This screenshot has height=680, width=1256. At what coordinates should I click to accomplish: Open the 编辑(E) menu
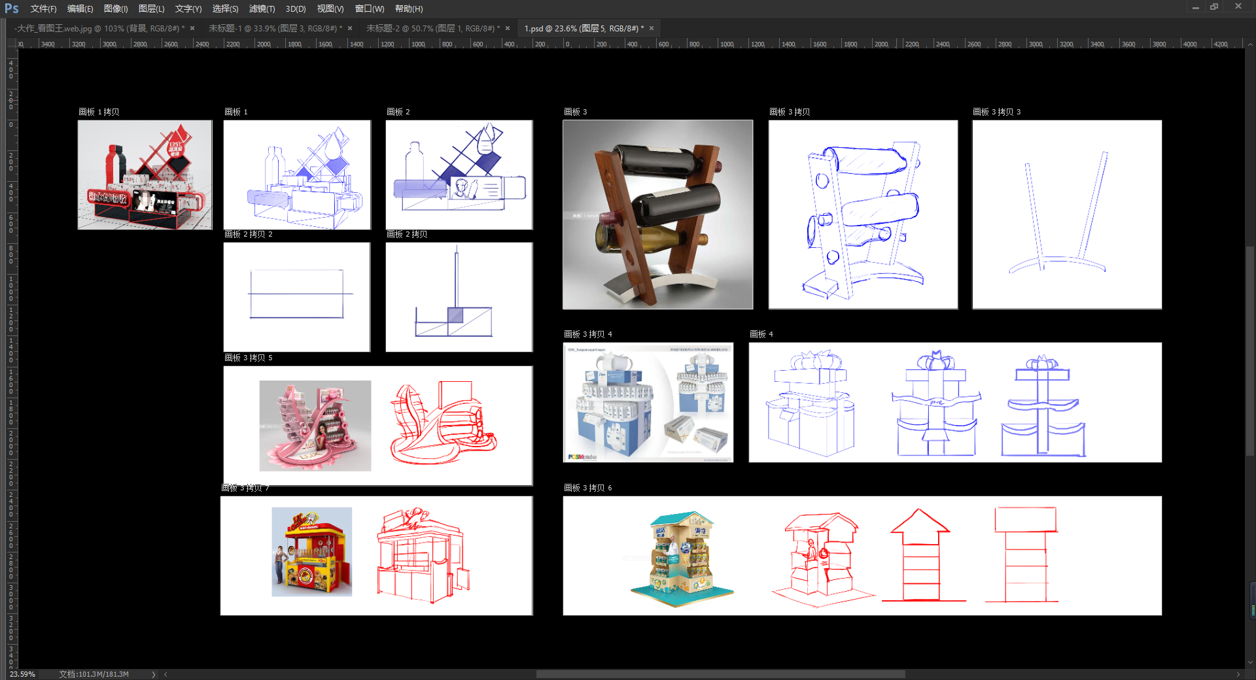point(80,8)
